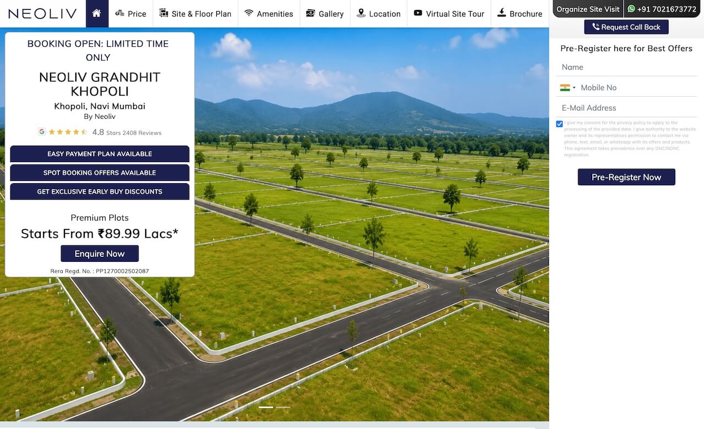Open the India flag country code dropdown

[x=568, y=87]
